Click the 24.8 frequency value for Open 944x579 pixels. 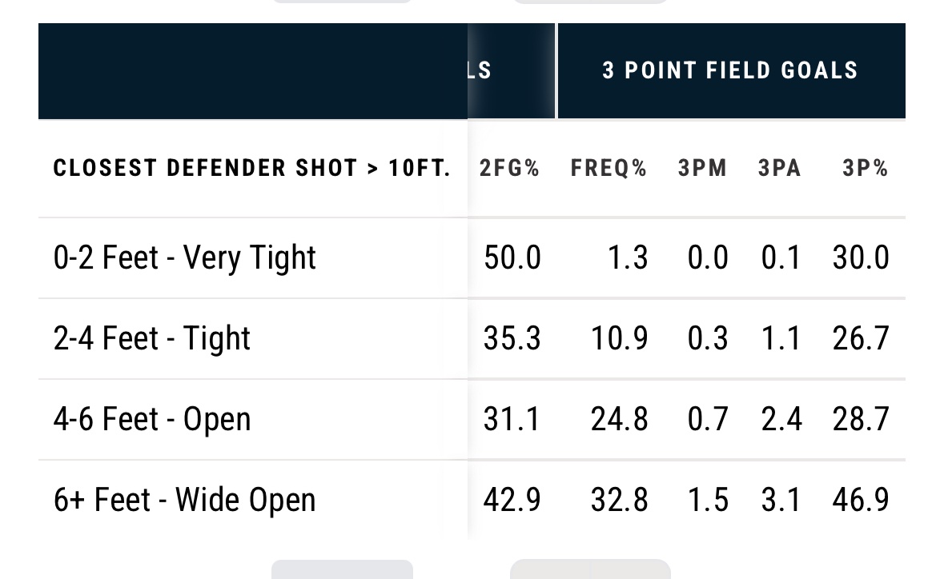click(x=620, y=419)
